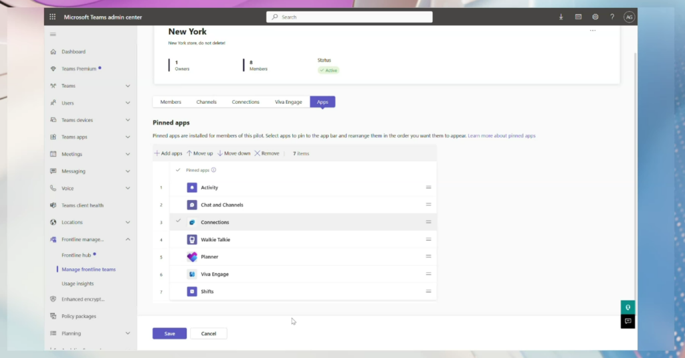
Task: Open Frontline hub in sidebar
Action: tap(76, 255)
